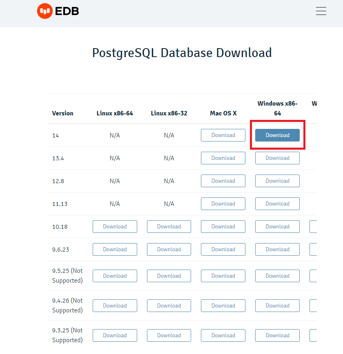Click the 'Linux x86-64' column header
This screenshot has width=343, height=354.
click(x=115, y=113)
